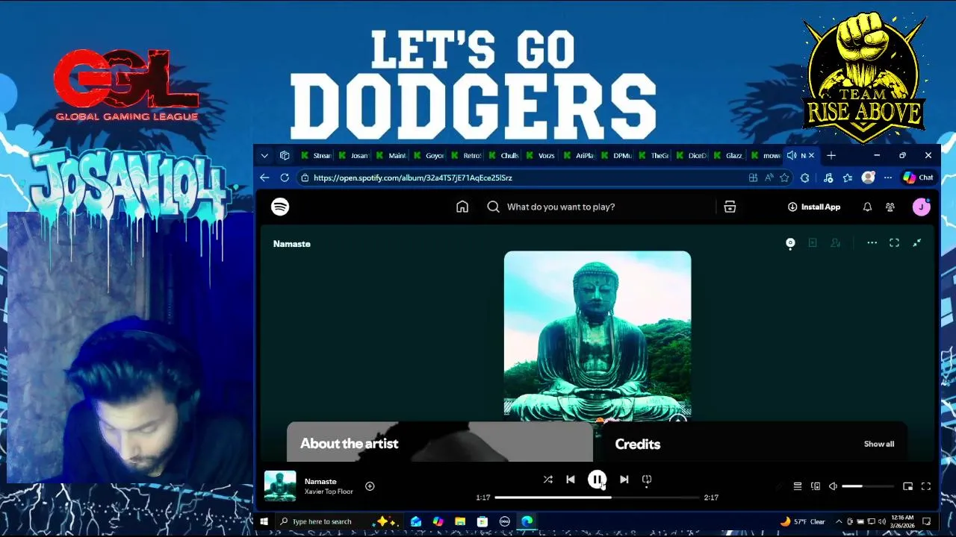Viewport: 956px width, 537px height.
Task: Open the Namaste song title link in player
Action: 320,481
